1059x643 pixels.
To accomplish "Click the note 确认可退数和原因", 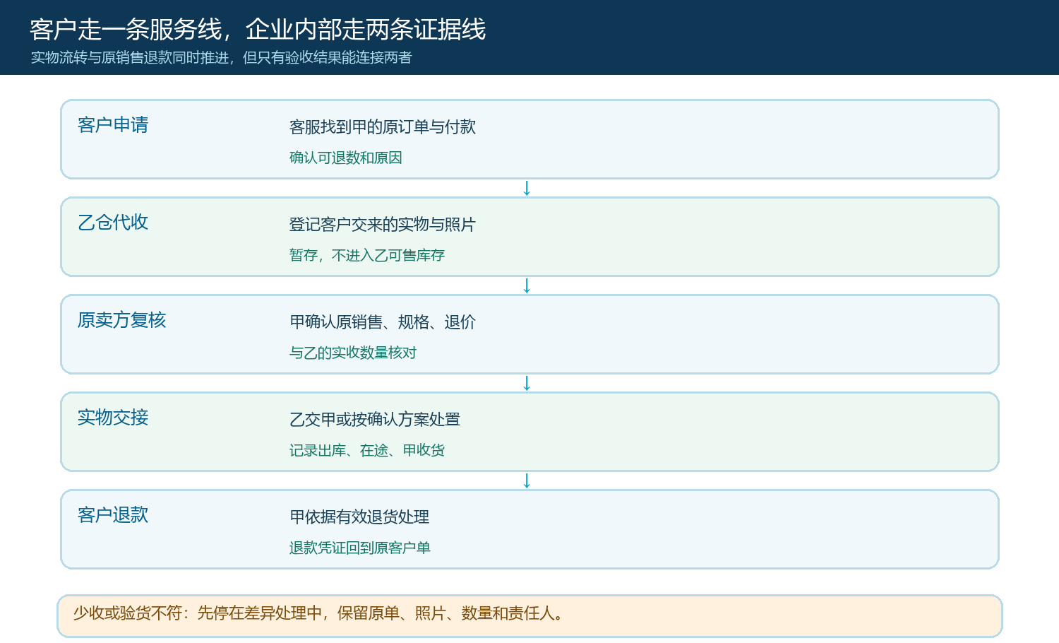I will click(346, 158).
